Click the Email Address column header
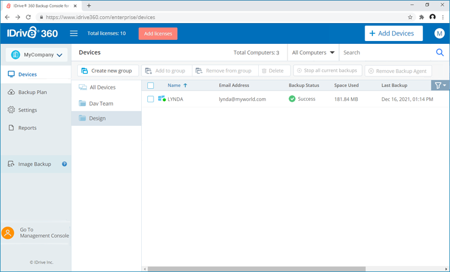This screenshot has height=272, width=450. [234, 85]
